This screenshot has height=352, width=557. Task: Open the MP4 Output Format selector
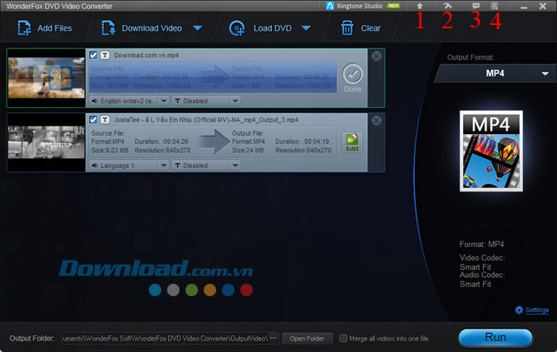coord(495,73)
